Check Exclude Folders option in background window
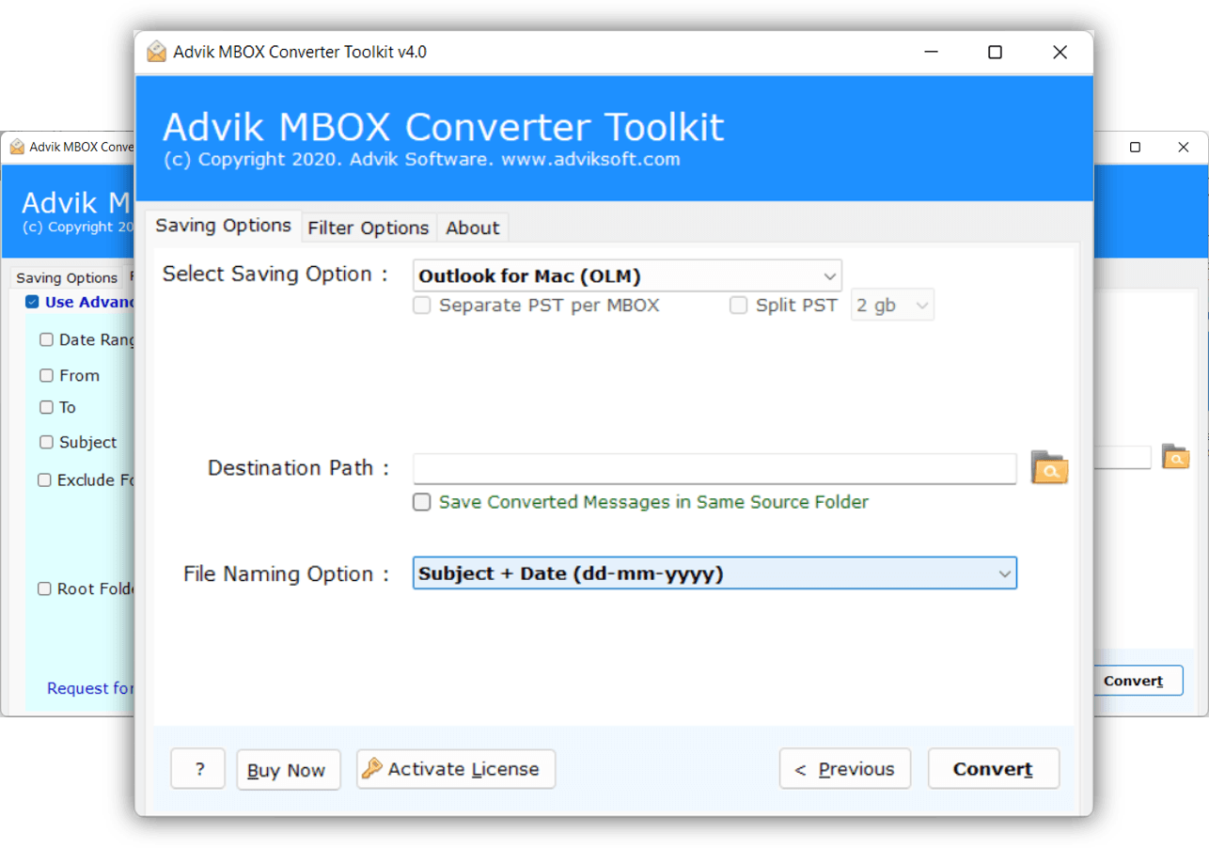The height and width of the screenshot is (848, 1209). click(44, 479)
